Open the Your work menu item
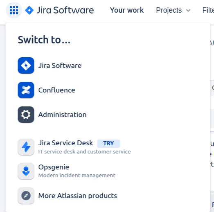The image size is (214, 212). [x=127, y=10]
